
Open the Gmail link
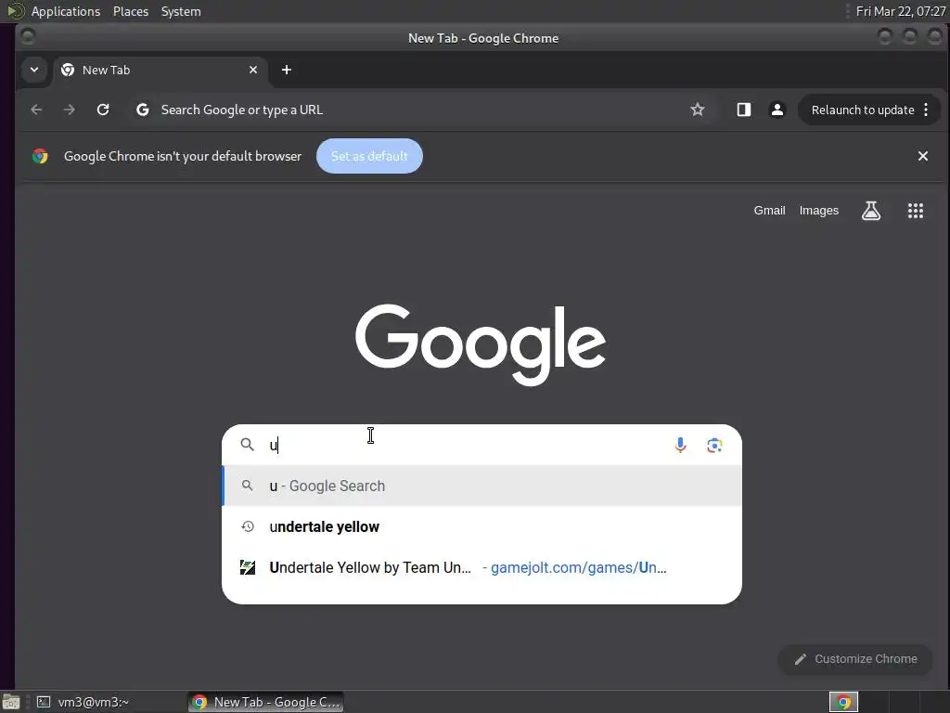click(769, 211)
